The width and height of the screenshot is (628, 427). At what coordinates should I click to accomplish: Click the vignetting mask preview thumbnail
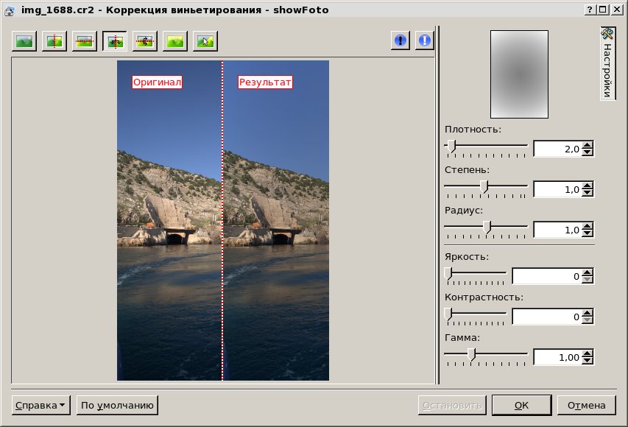pos(519,74)
